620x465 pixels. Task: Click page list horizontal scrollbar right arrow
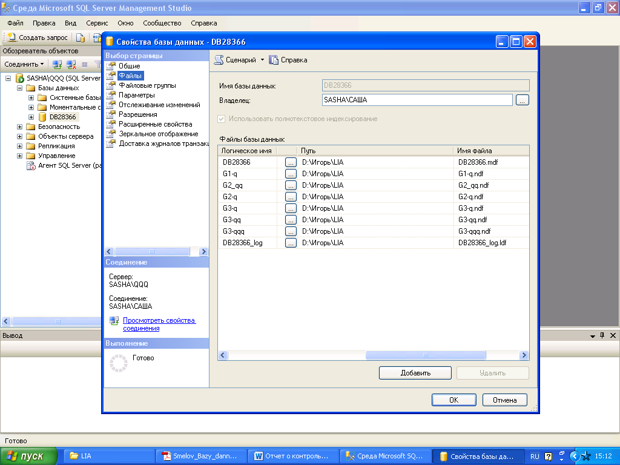[203, 251]
